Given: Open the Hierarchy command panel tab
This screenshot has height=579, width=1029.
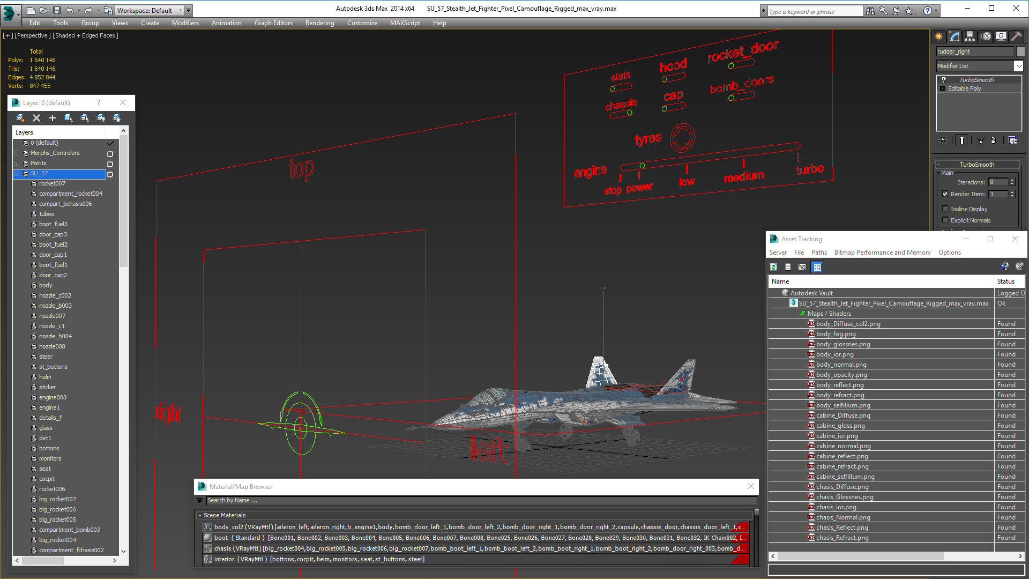Looking at the screenshot, I should point(970,36).
